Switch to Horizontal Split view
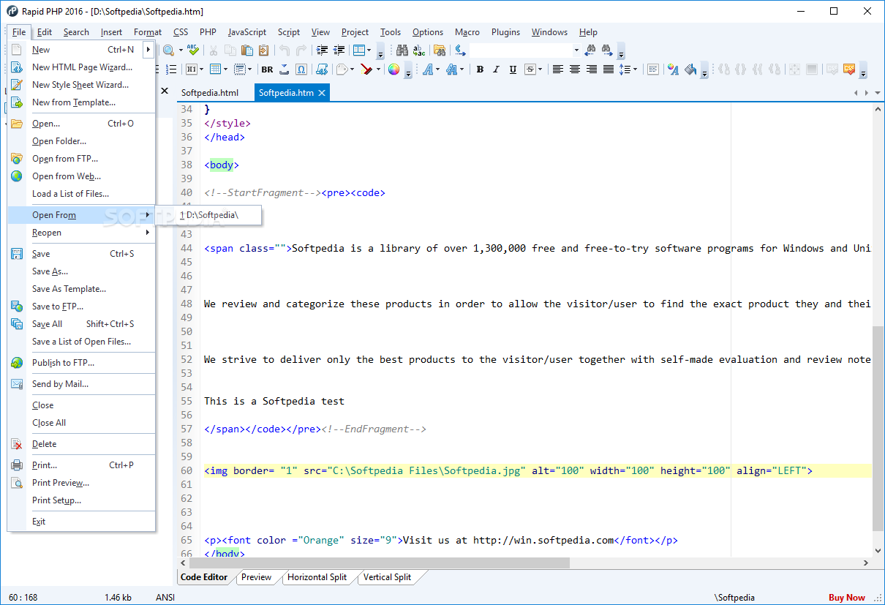 317,577
